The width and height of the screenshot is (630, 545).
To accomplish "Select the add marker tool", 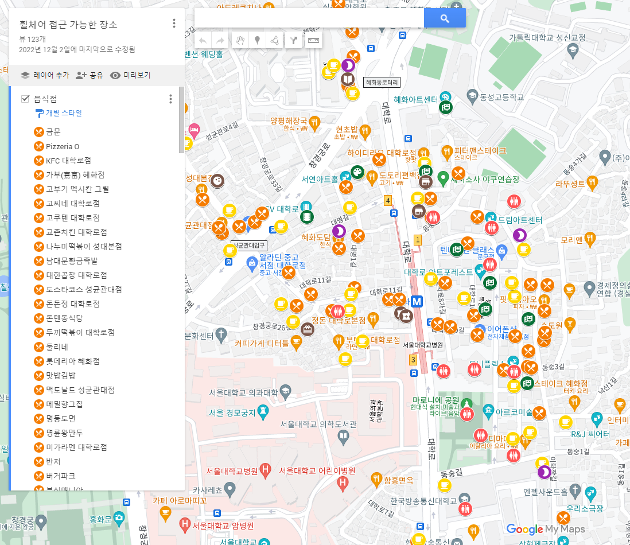I will tap(257, 40).
